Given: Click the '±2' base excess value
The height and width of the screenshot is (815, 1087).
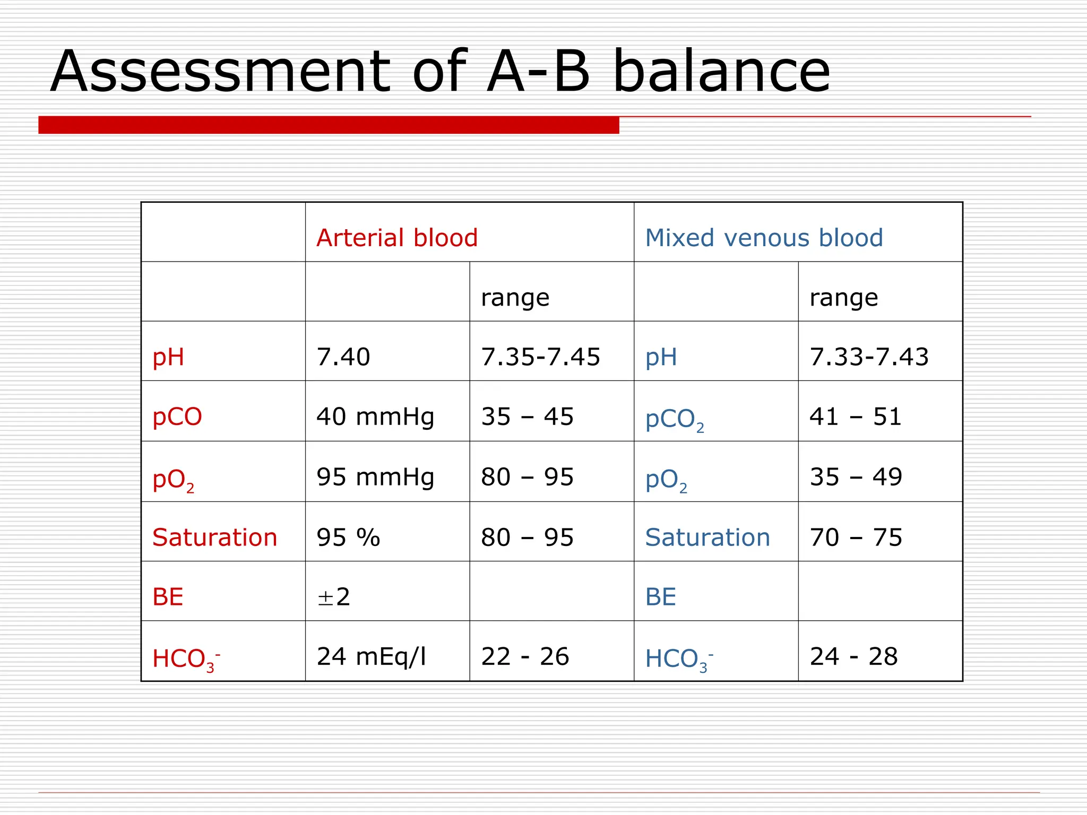Looking at the screenshot, I should [333, 597].
